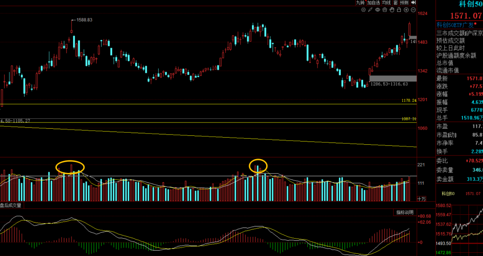The width and height of the screenshot is (483, 256).
Task: Click the 221 volume axis label
Action: [x=421, y=165]
